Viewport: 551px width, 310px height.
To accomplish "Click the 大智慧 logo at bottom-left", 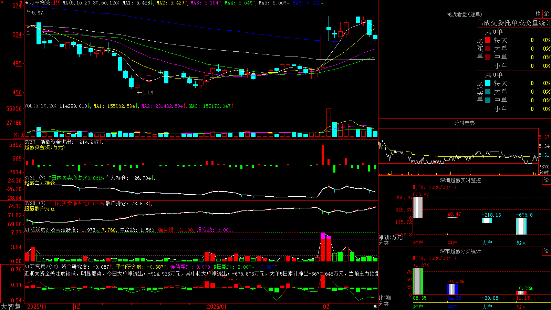I will click(11, 307).
